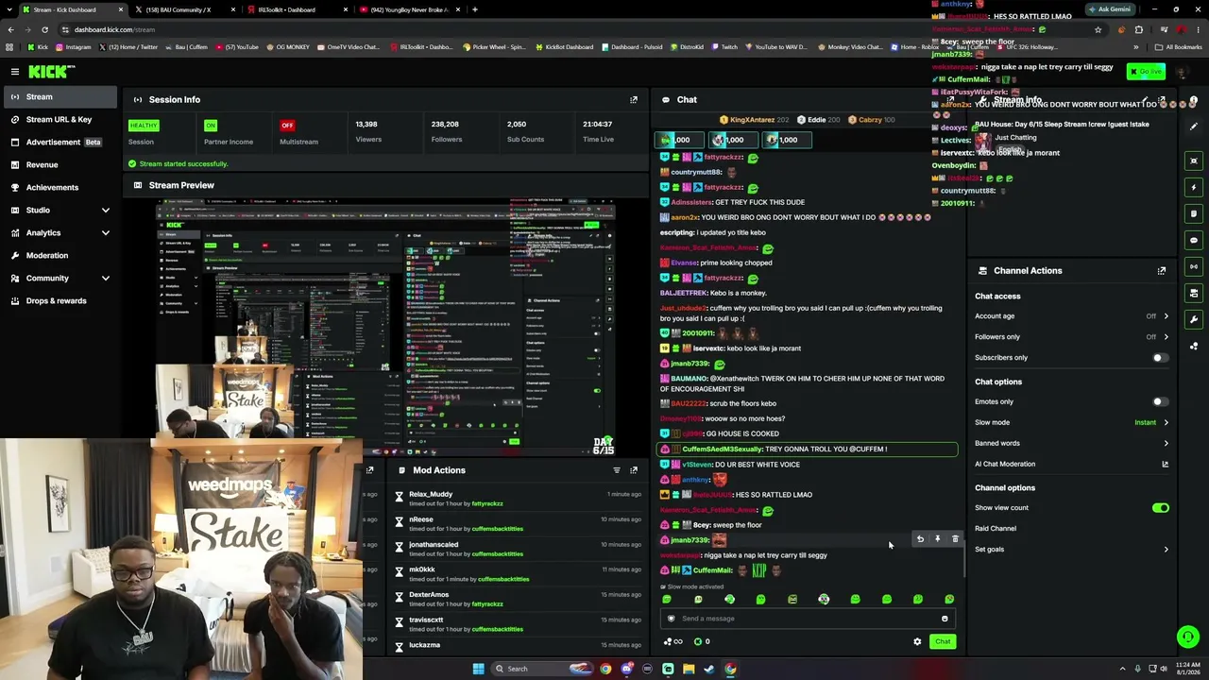
Task: Click the first quick emote above message box
Action: (667, 599)
